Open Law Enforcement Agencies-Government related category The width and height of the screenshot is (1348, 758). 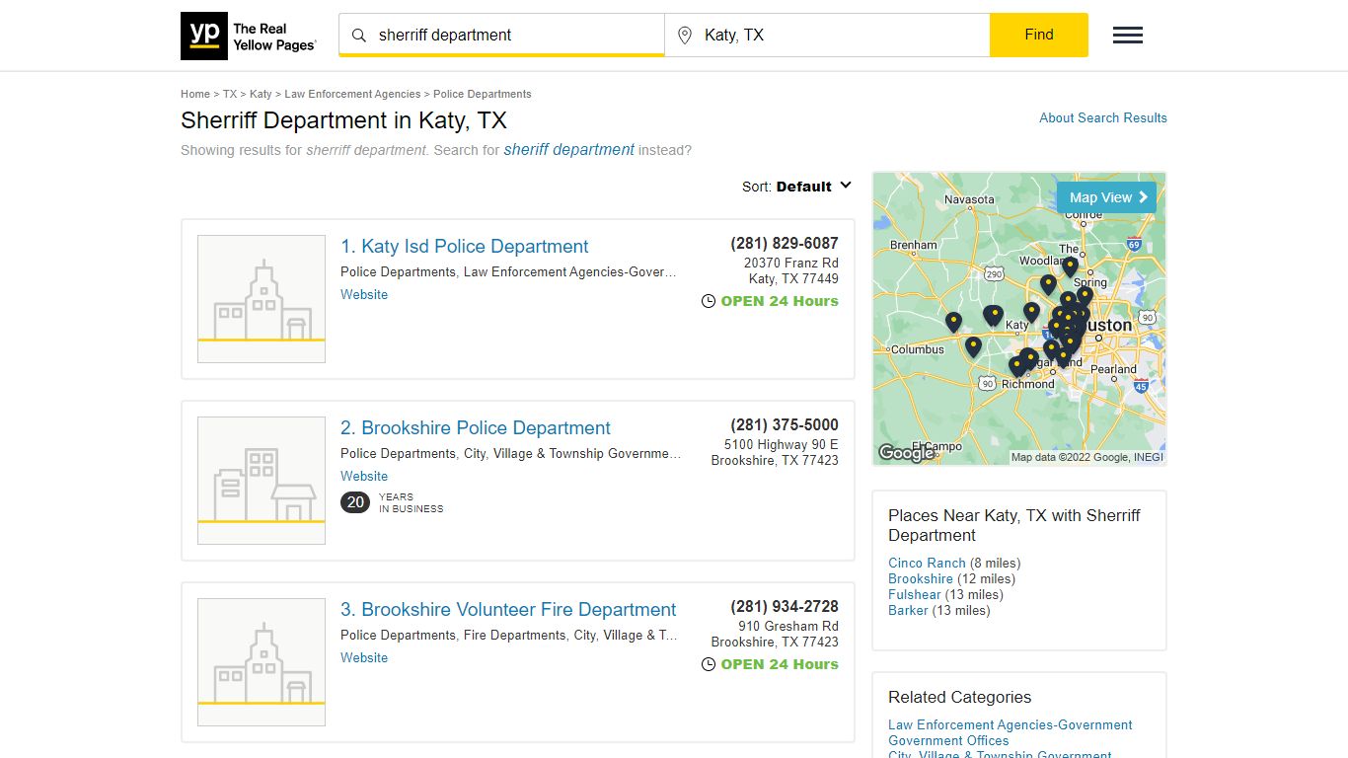click(x=1011, y=724)
